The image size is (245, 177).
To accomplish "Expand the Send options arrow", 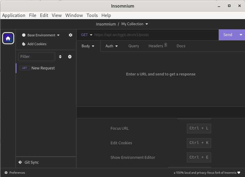I will pos(241,35).
